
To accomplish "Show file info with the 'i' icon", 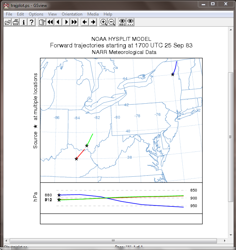I will click(24, 22).
